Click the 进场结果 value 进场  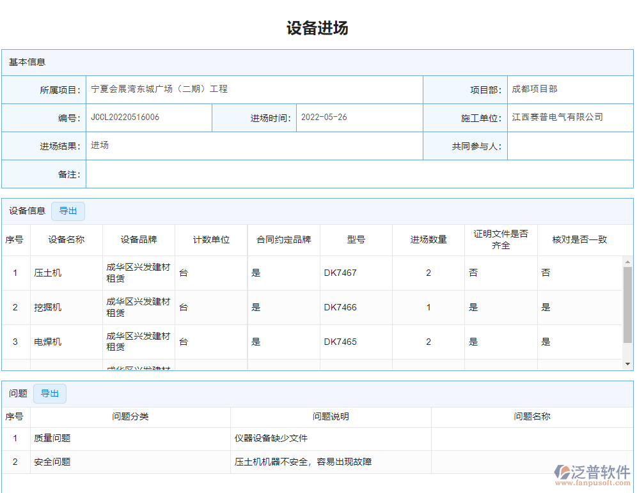[x=100, y=146]
